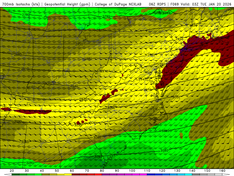Click the 3000 contour label inside the maroon streak
This screenshot has height=176, width=234.
[x=45, y=111]
